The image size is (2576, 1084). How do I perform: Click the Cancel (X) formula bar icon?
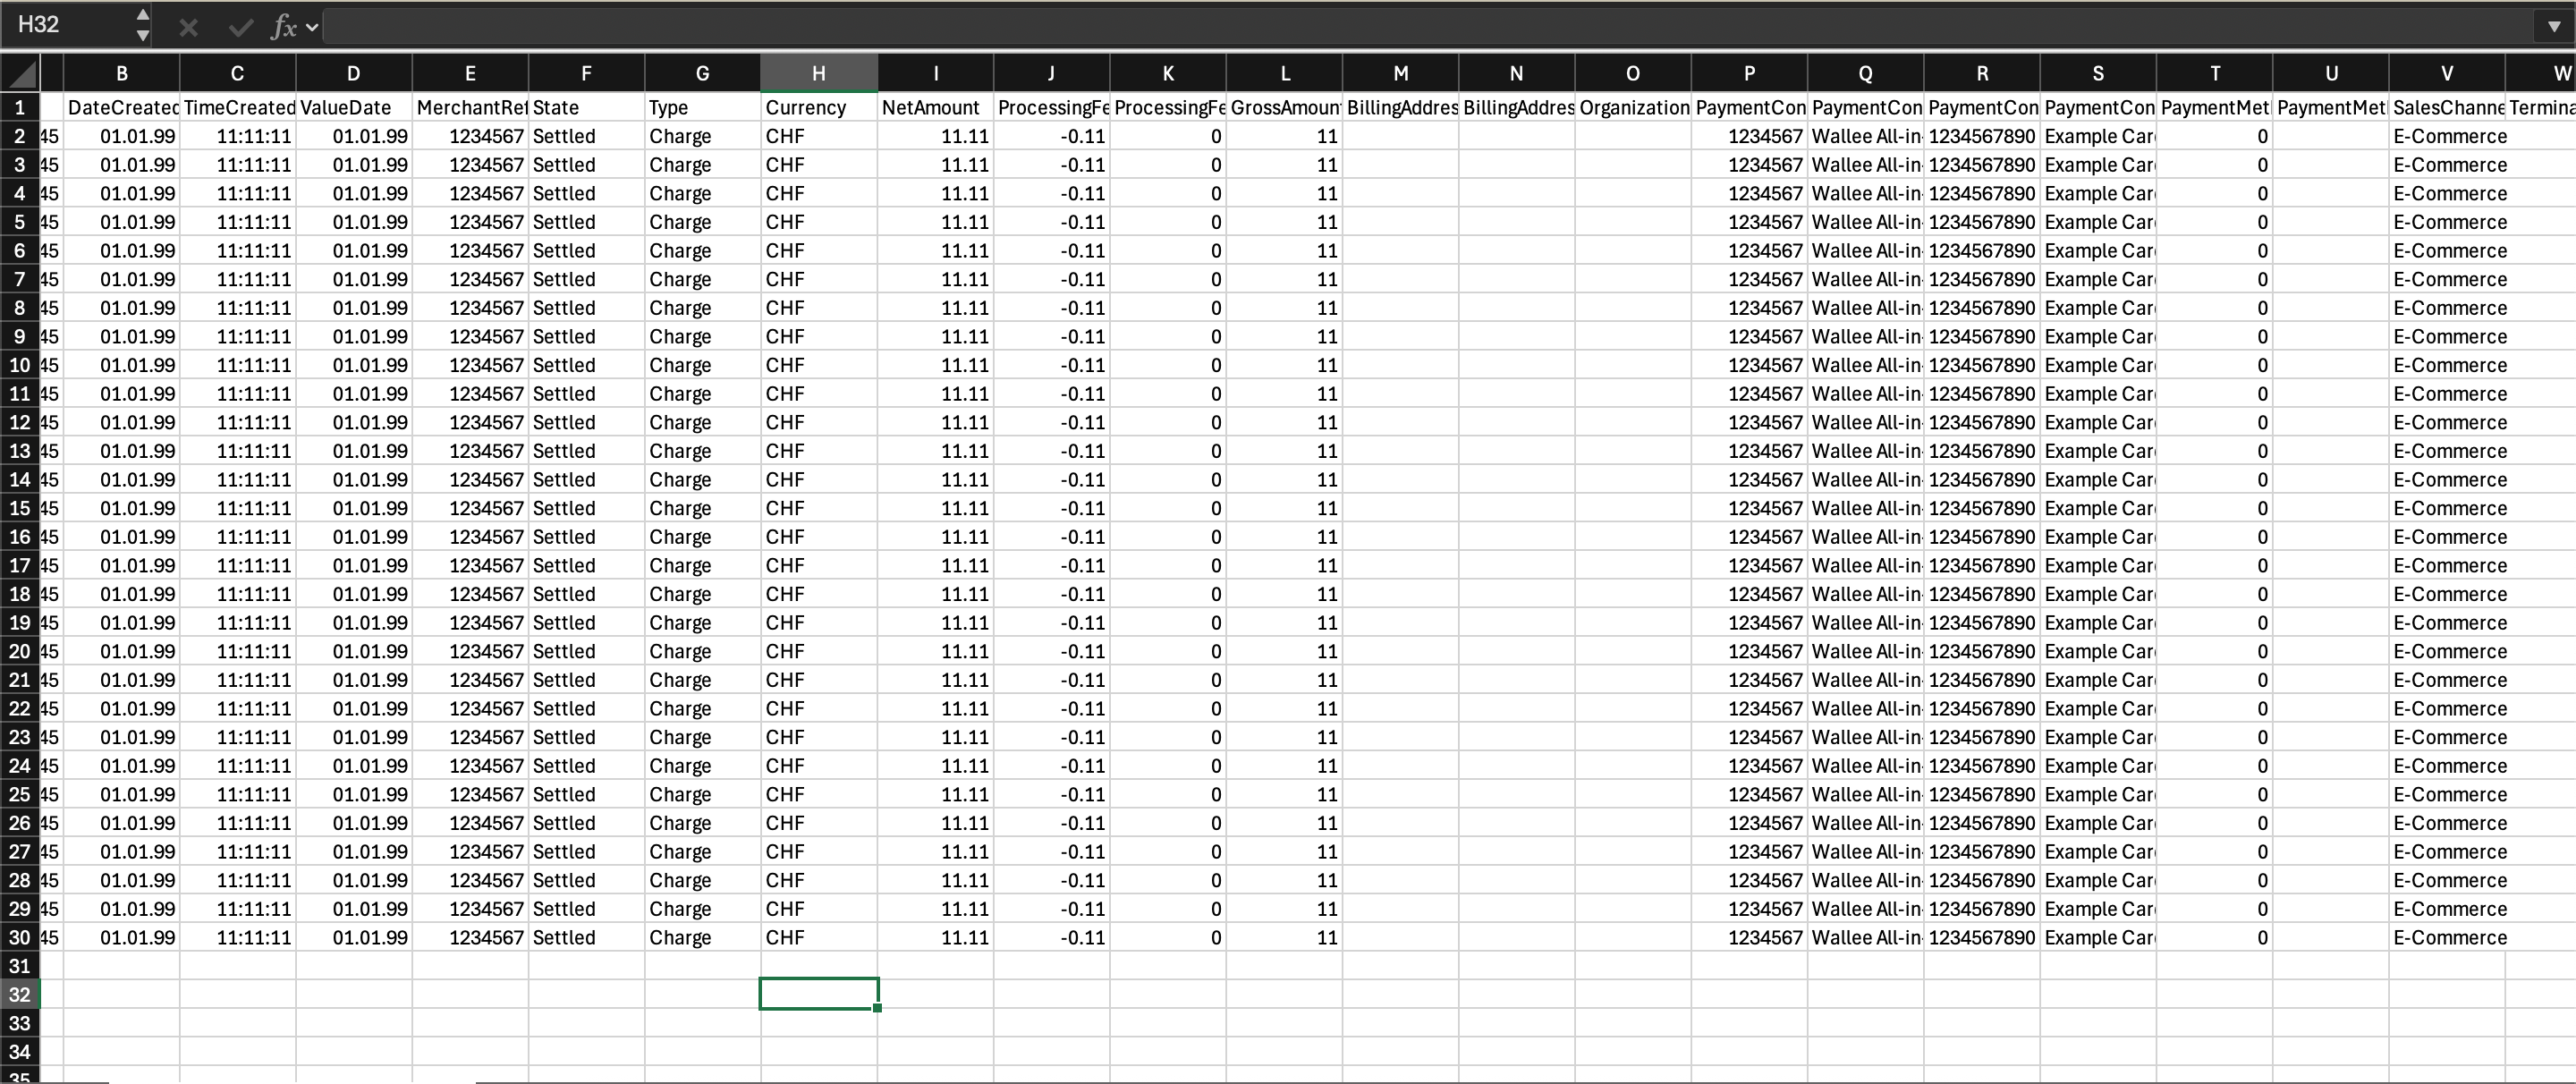click(187, 27)
